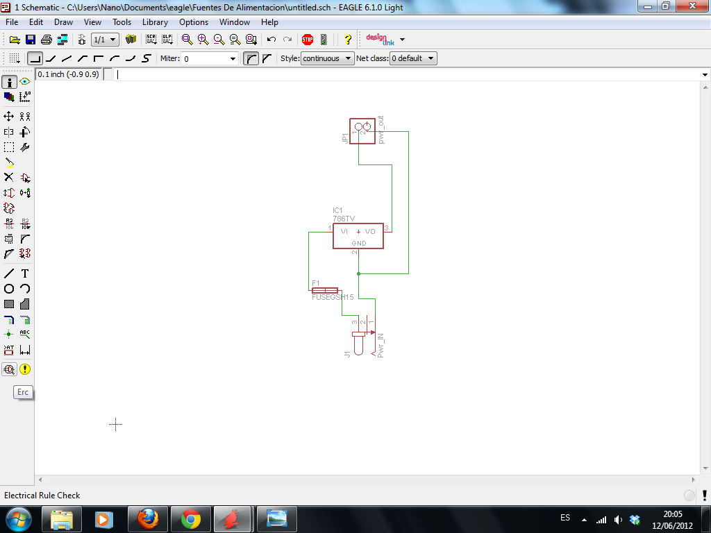Viewport: 711px width, 533px height.
Task: Select the Value tool
Action: point(25,223)
